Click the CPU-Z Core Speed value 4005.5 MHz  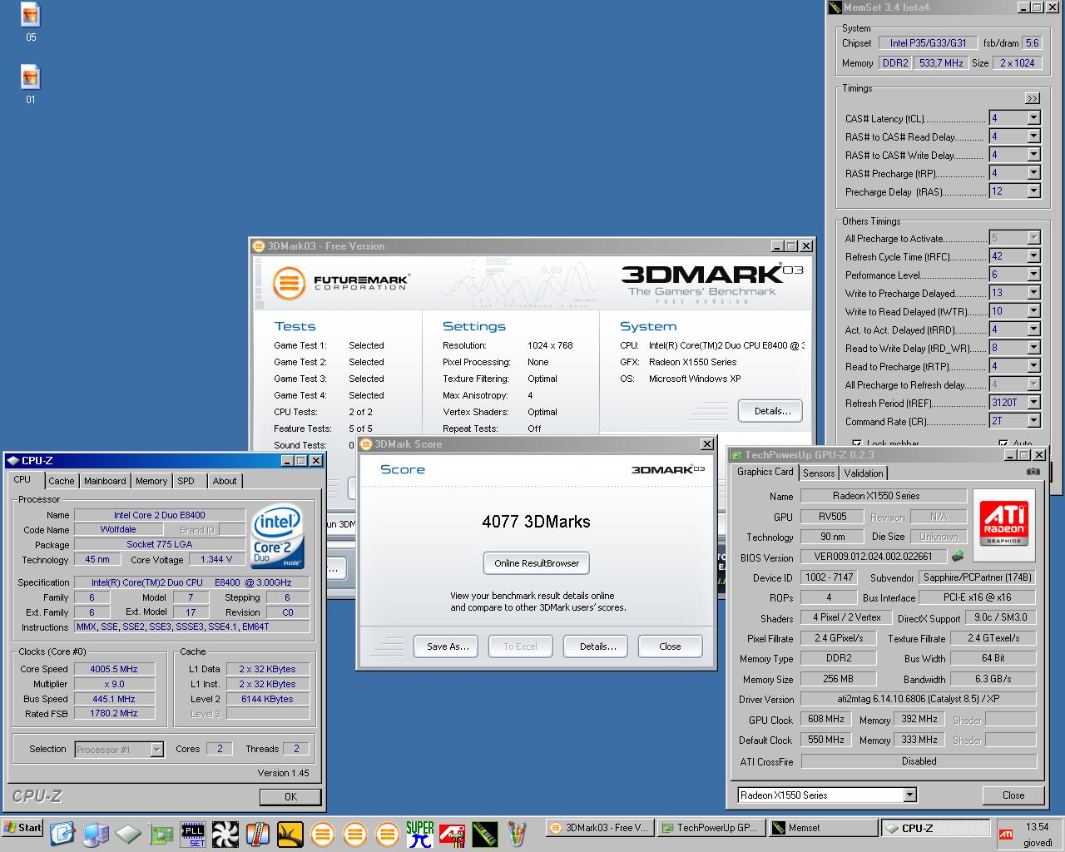coord(114,669)
